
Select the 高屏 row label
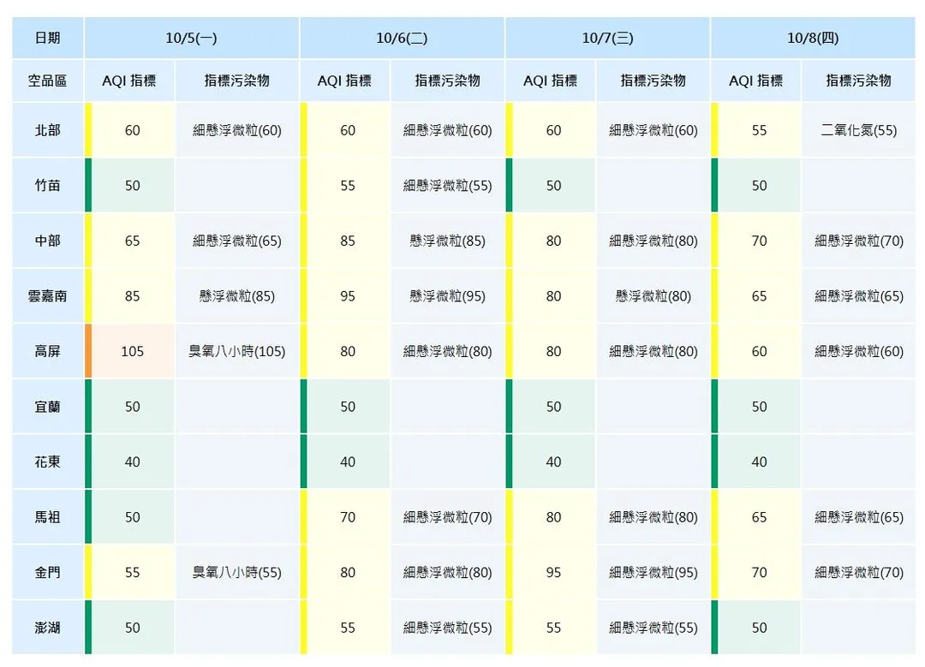pyautogui.click(x=48, y=352)
